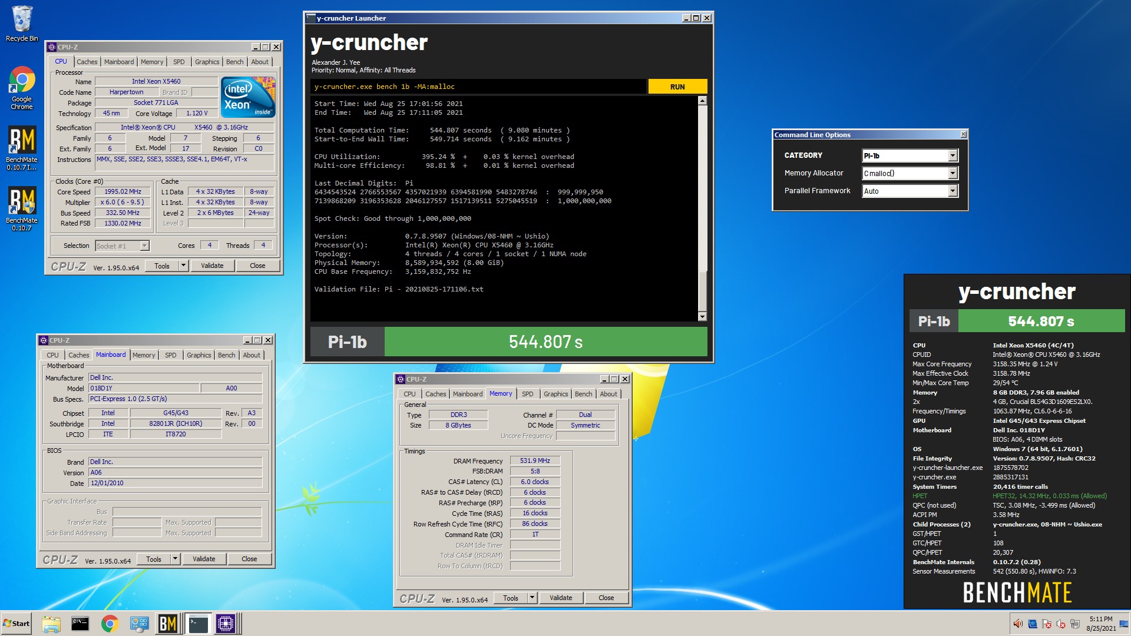1131x636 pixels.
Task: Click the CPU-Z title icon in the Memory window
Action: coord(401,379)
